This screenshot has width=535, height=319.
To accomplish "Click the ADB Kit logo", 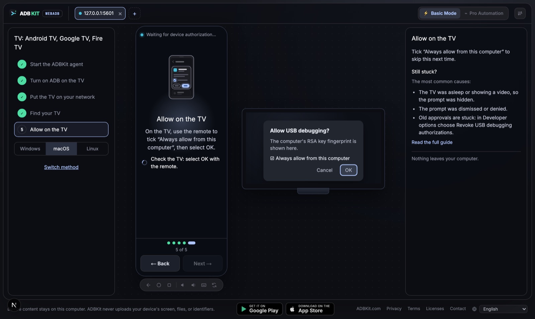I will [x=25, y=13].
